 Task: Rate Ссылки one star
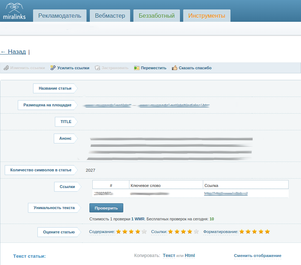pos(170,232)
